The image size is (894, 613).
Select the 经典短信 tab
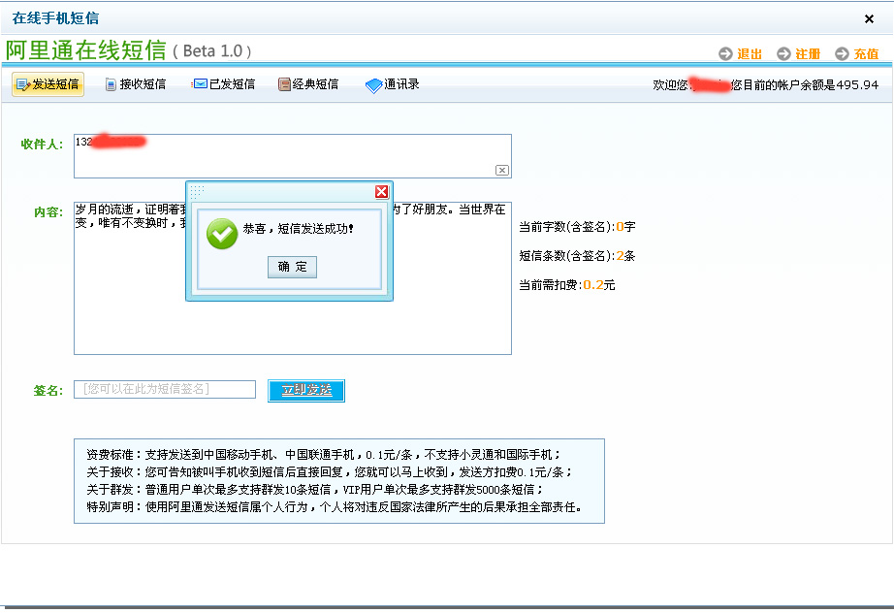(308, 84)
